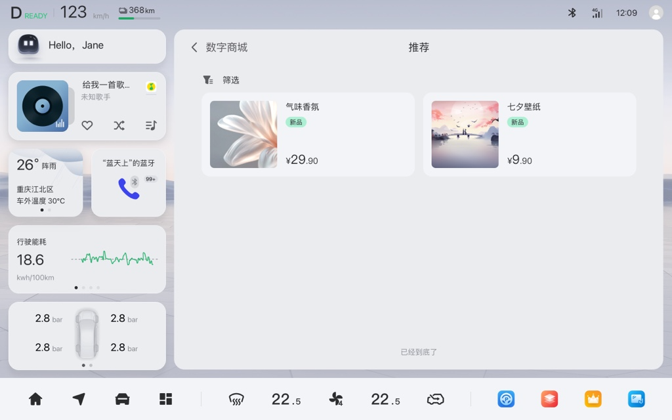
Task: Open the navigation arrow icon
Action: pyautogui.click(x=79, y=399)
